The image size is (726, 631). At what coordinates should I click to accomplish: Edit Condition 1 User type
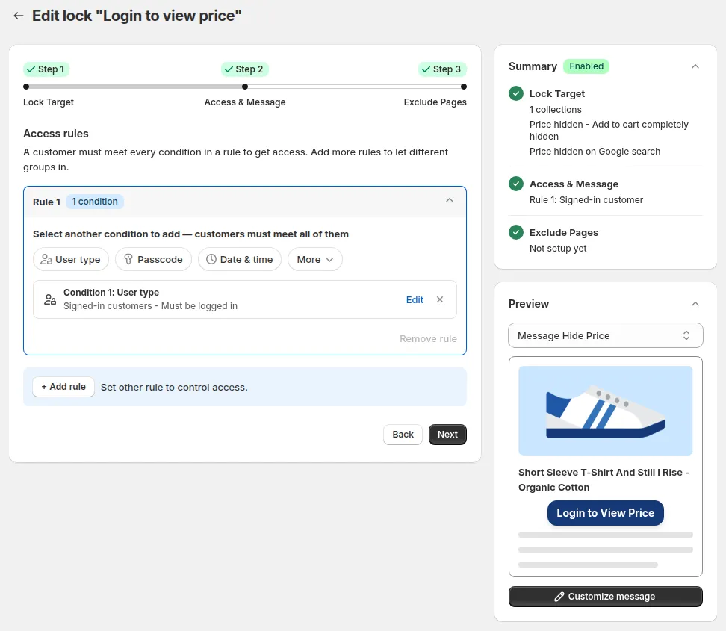click(415, 299)
